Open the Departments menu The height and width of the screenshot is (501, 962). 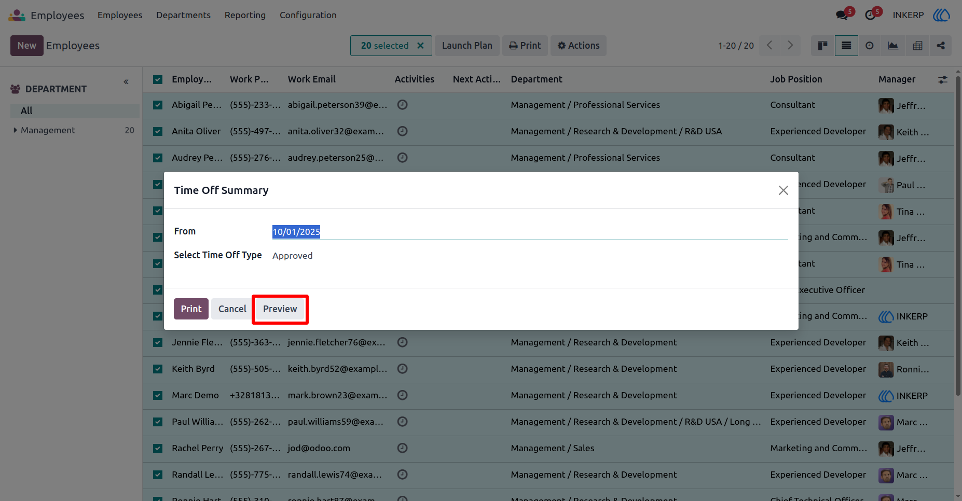pyautogui.click(x=183, y=15)
